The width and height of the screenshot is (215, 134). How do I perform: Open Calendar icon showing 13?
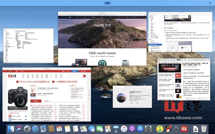pos(59,129)
